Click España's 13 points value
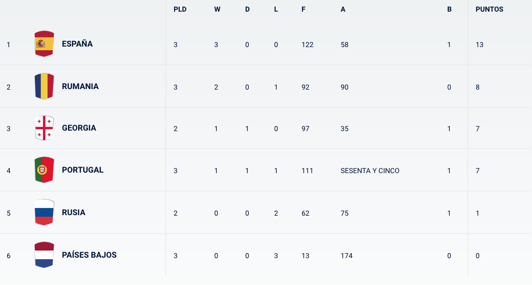Screen dimensions: 532x285 point(479,45)
